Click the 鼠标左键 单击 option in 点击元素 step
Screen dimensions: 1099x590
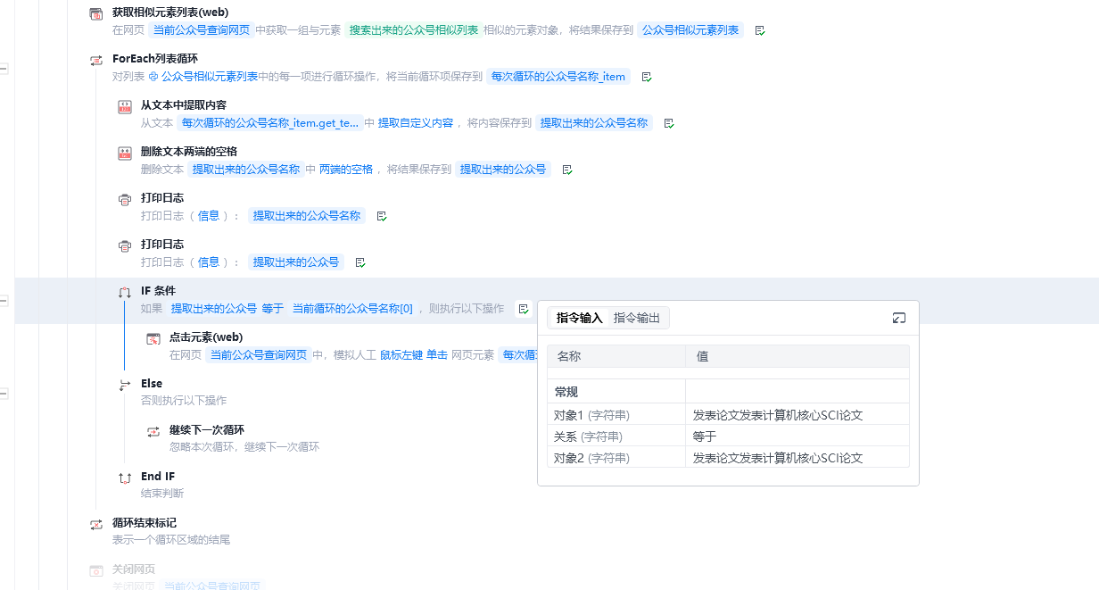[x=414, y=355]
